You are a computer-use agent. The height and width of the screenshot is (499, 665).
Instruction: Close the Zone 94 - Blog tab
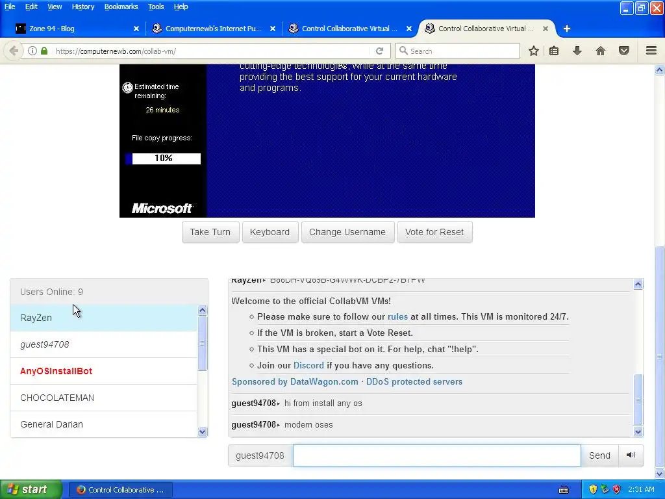pos(136,29)
